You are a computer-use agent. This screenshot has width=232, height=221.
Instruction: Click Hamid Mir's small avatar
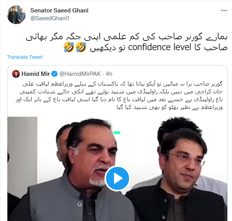coord(16,74)
